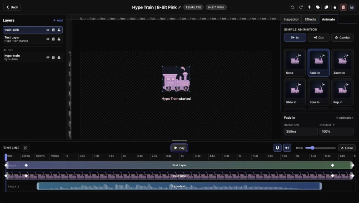The width and height of the screenshot is (359, 203).
Task: Choose the Pop In animation preset
Action: tap(342, 92)
